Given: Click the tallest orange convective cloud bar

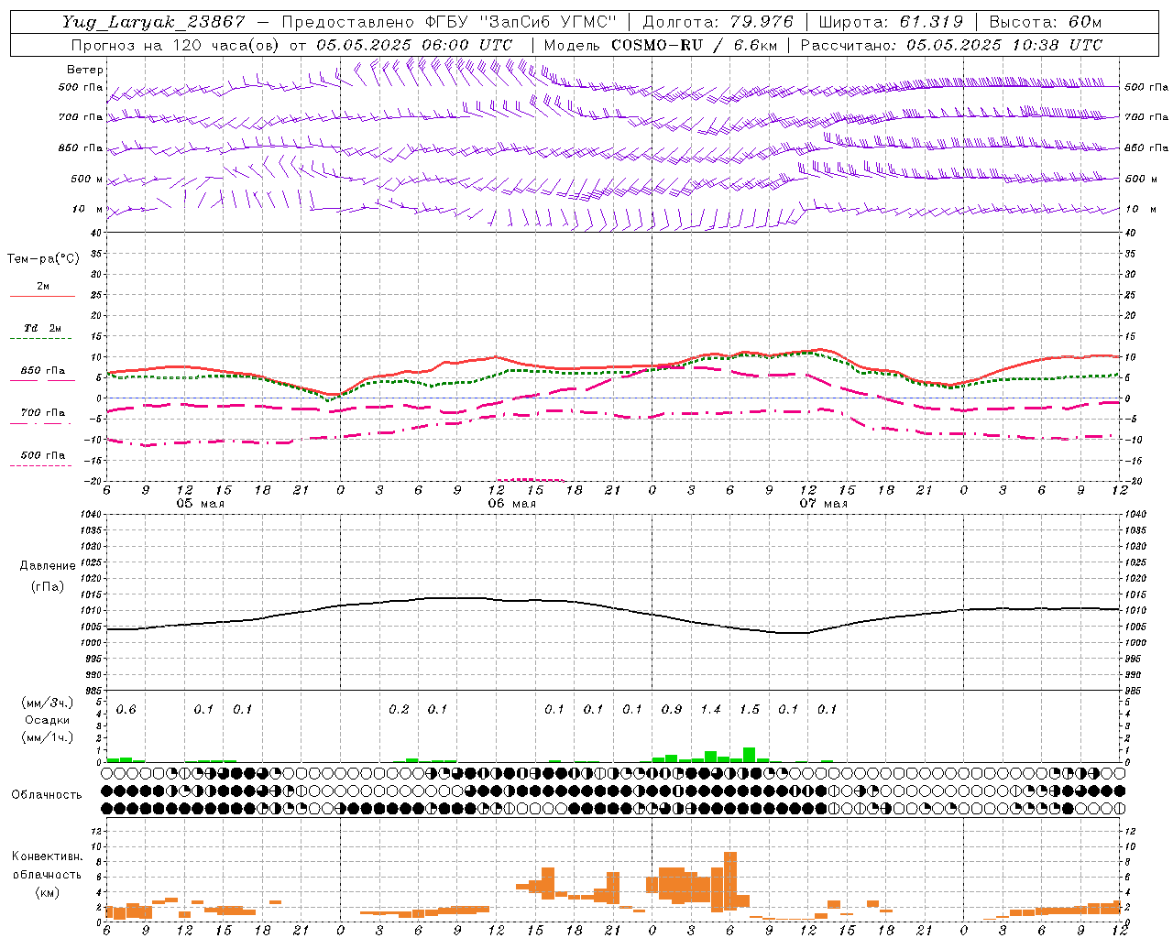Looking at the screenshot, I should 730,880.
